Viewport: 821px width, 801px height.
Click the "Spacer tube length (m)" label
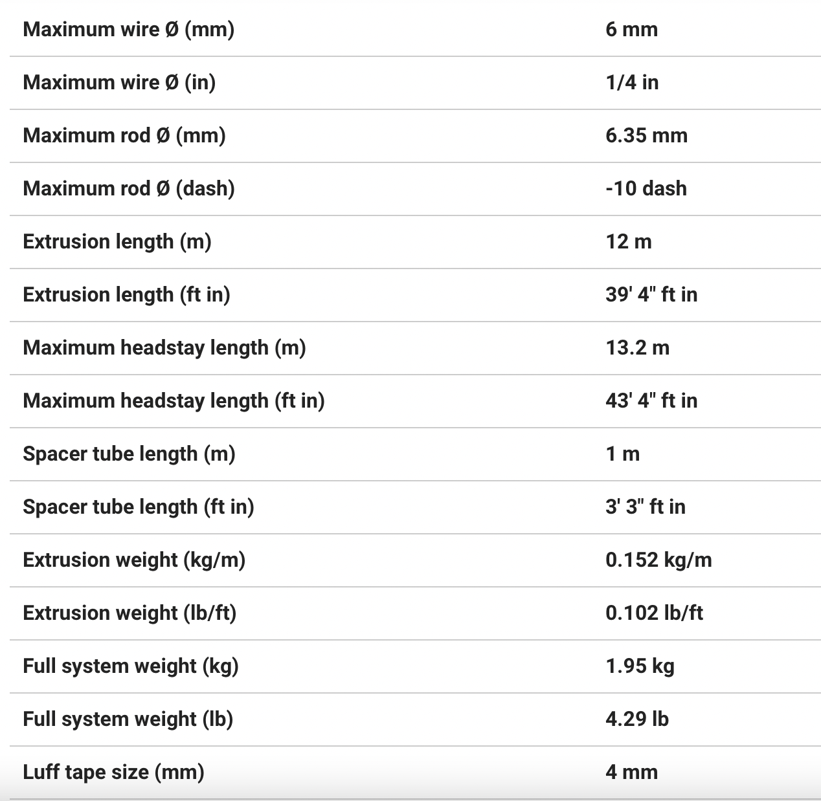click(129, 454)
